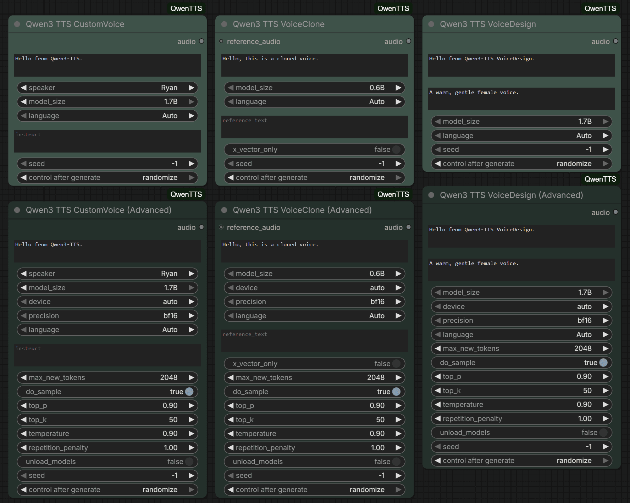Click QwenTTS badge above the CustomVoice node
This screenshot has width=630, height=503.
pyautogui.click(x=186, y=9)
